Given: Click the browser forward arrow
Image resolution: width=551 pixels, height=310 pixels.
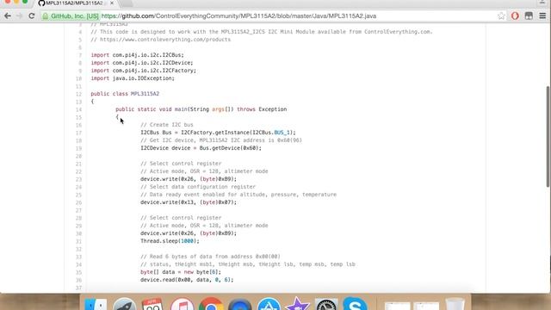Looking at the screenshot, I should (19, 15).
